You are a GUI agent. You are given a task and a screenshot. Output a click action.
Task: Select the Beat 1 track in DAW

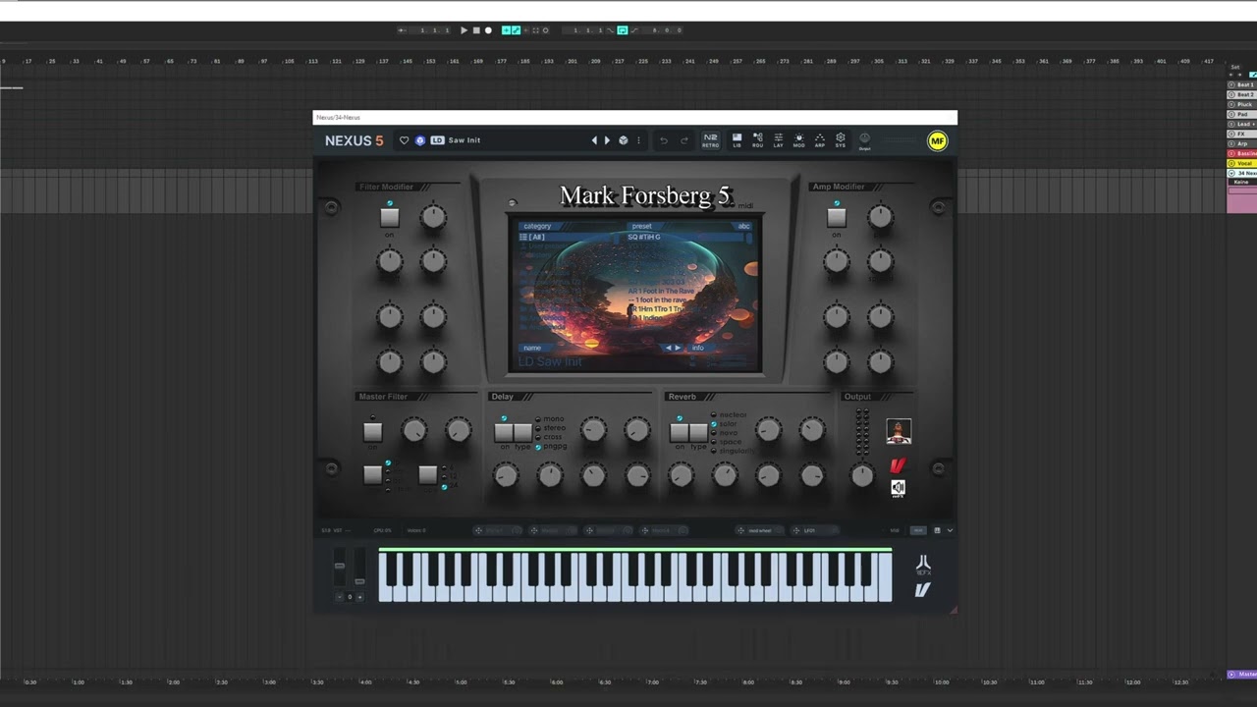point(1242,85)
